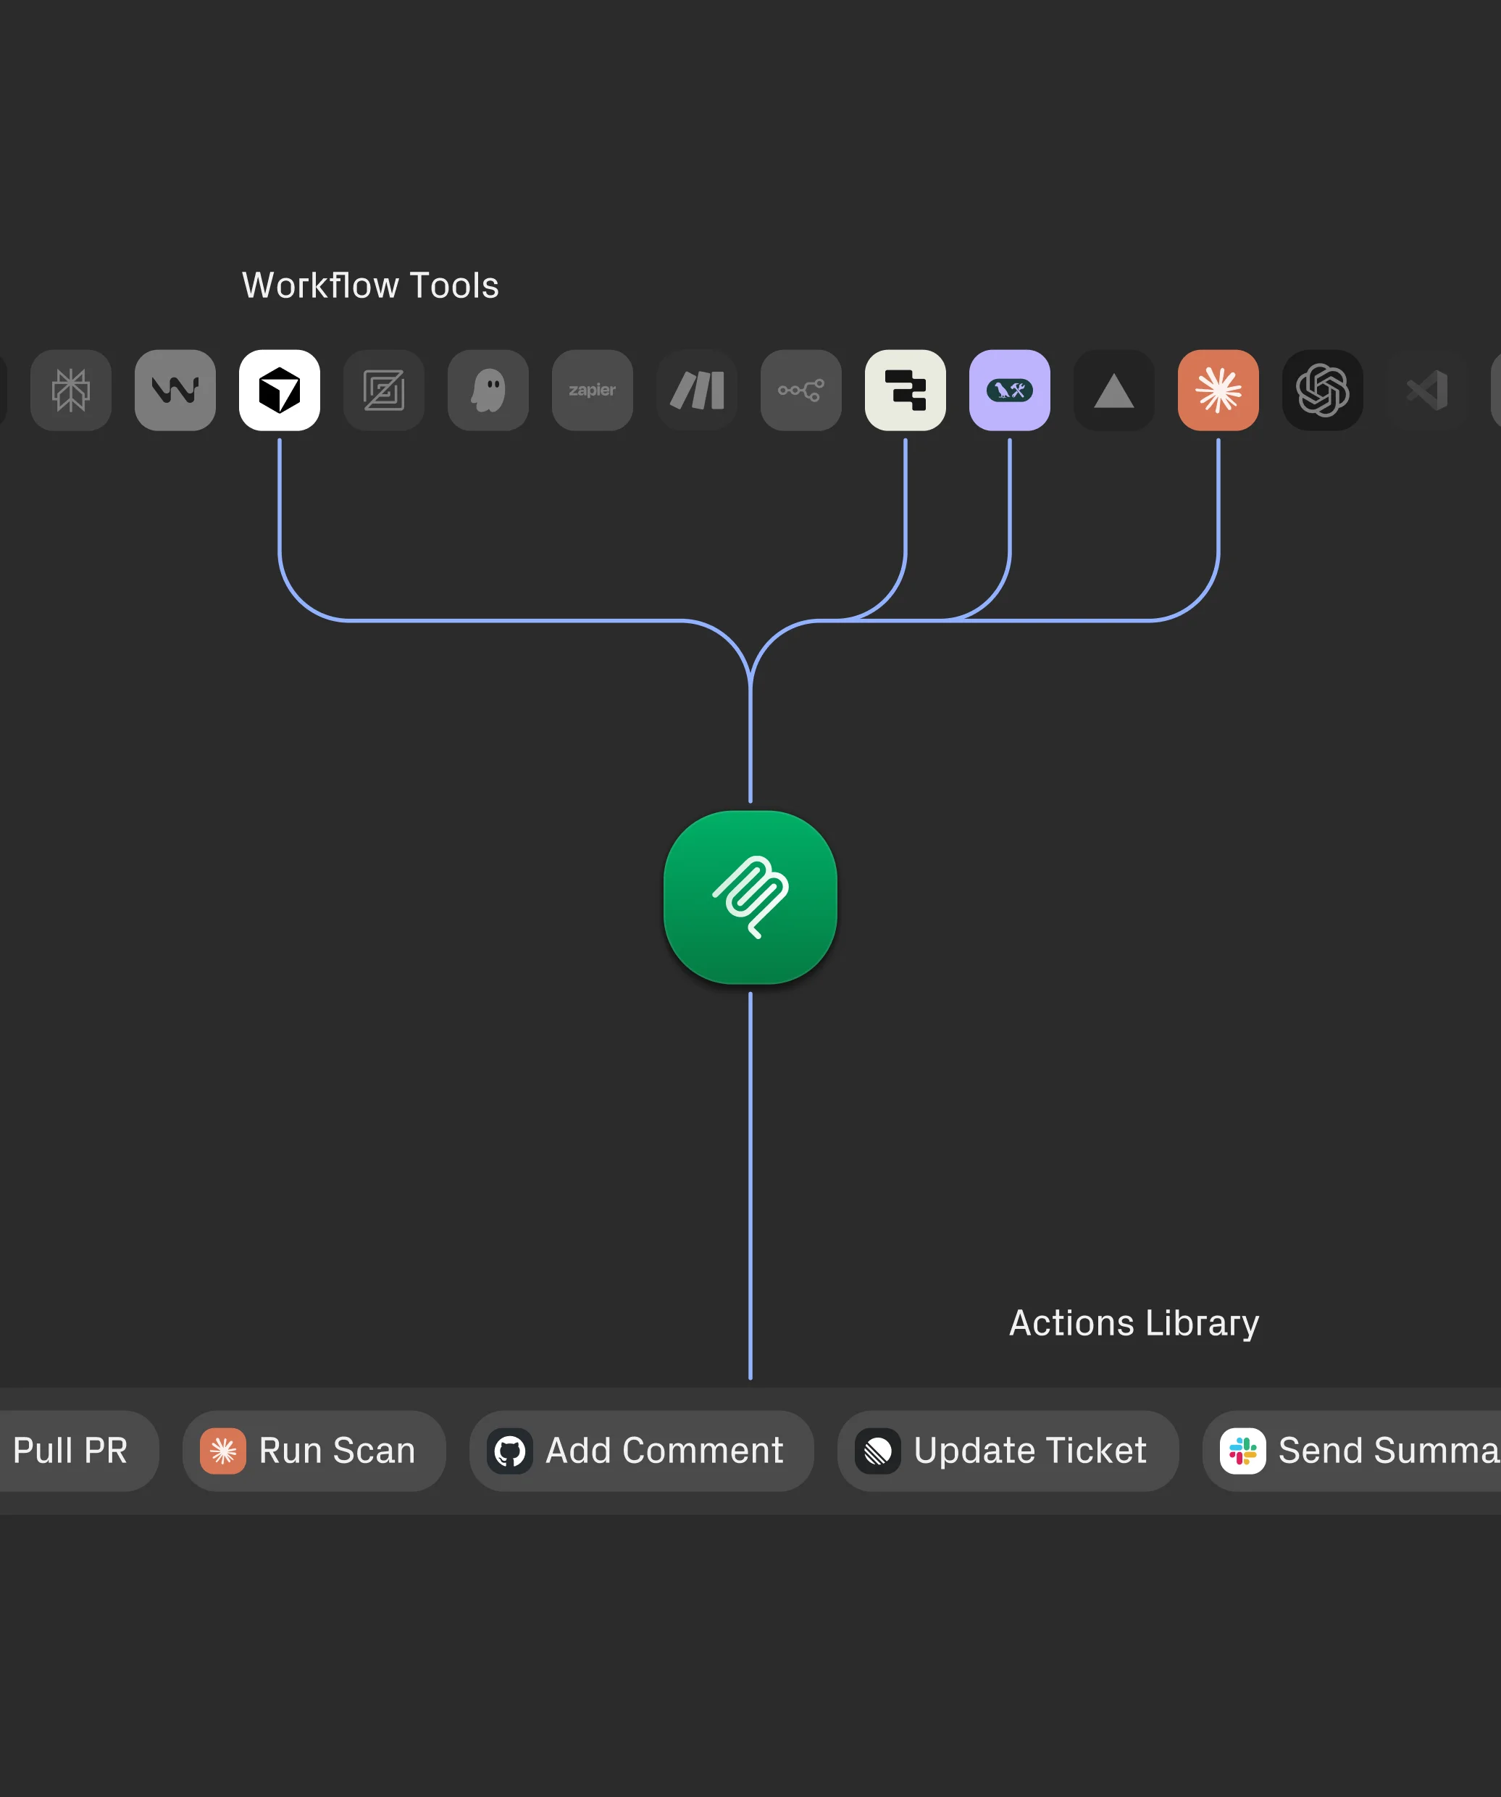The image size is (1501, 1797).
Task: Select the Update Ticket action
Action: click(1008, 1451)
